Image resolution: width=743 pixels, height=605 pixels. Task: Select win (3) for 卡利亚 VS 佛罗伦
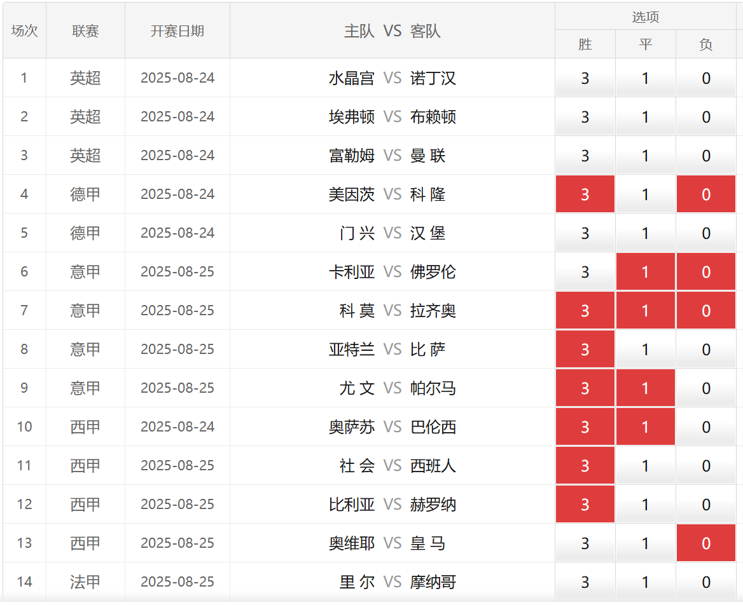(x=585, y=272)
